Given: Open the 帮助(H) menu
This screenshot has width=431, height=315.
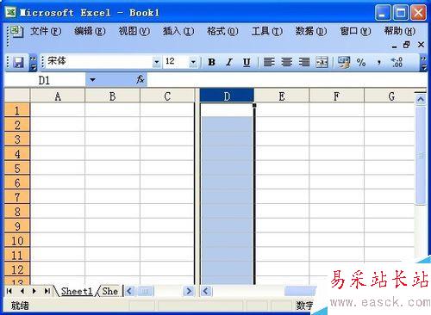Looking at the screenshot, I should coord(400,31).
